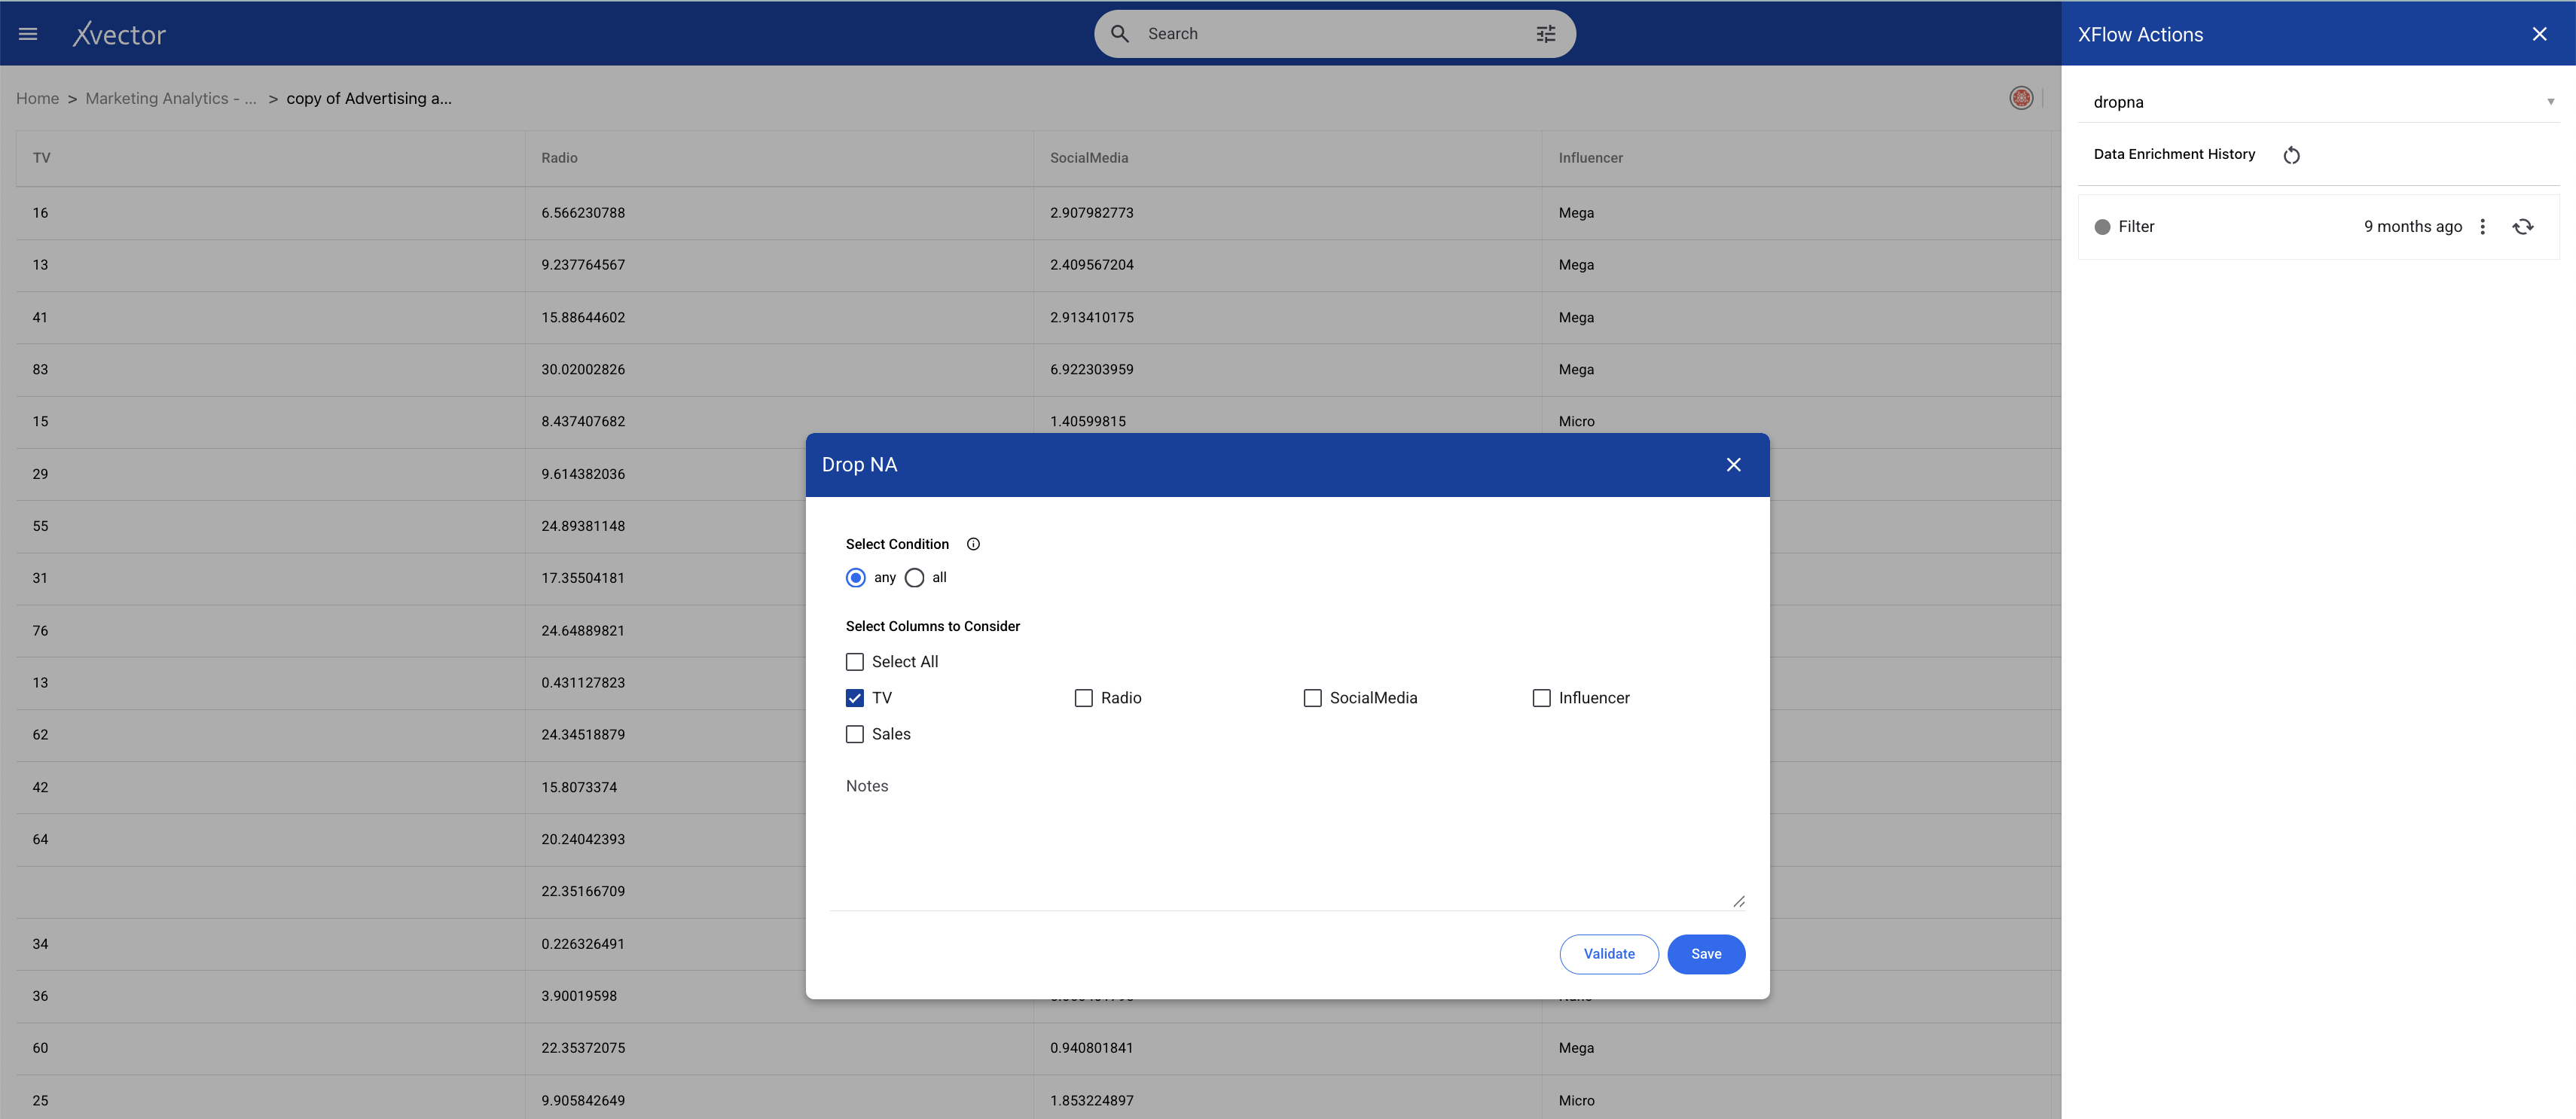Screen dimensions: 2576x1119
Task: Open Filter step three-dot menu
Action: tap(2482, 227)
